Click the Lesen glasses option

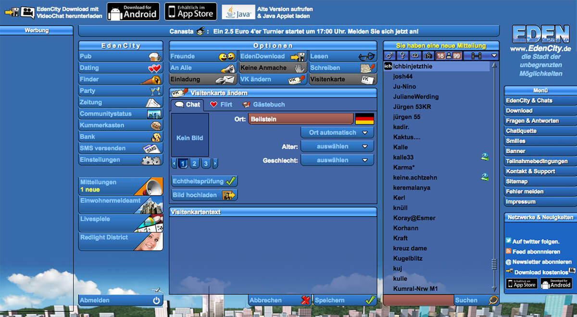(343, 56)
